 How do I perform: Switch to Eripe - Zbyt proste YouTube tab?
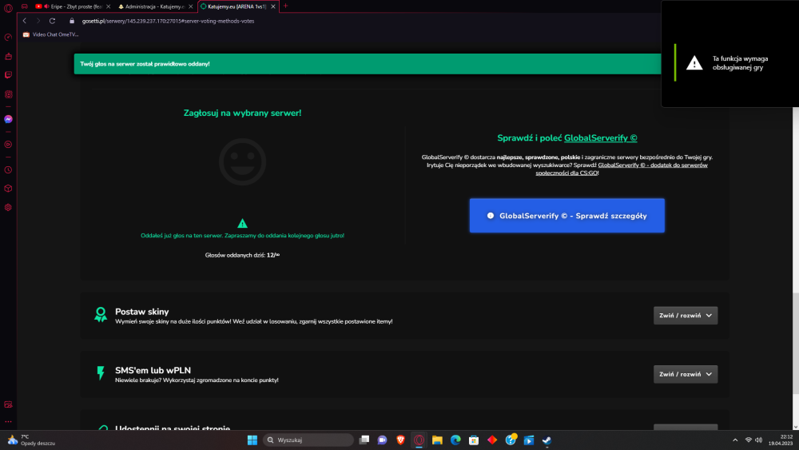[x=73, y=6]
